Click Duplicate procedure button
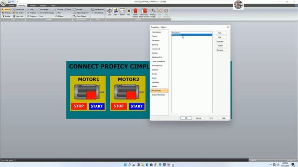Image resolution: width=298 pixels, height=167 pixels. 220,41
